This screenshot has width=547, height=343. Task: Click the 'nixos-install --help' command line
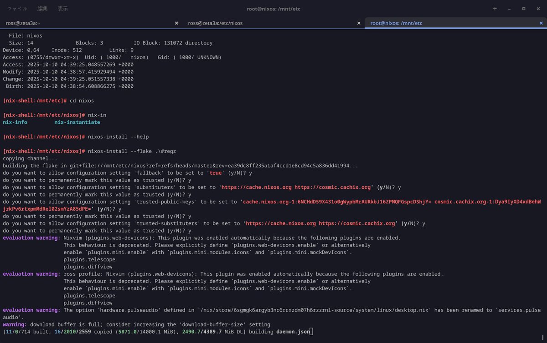click(x=76, y=137)
